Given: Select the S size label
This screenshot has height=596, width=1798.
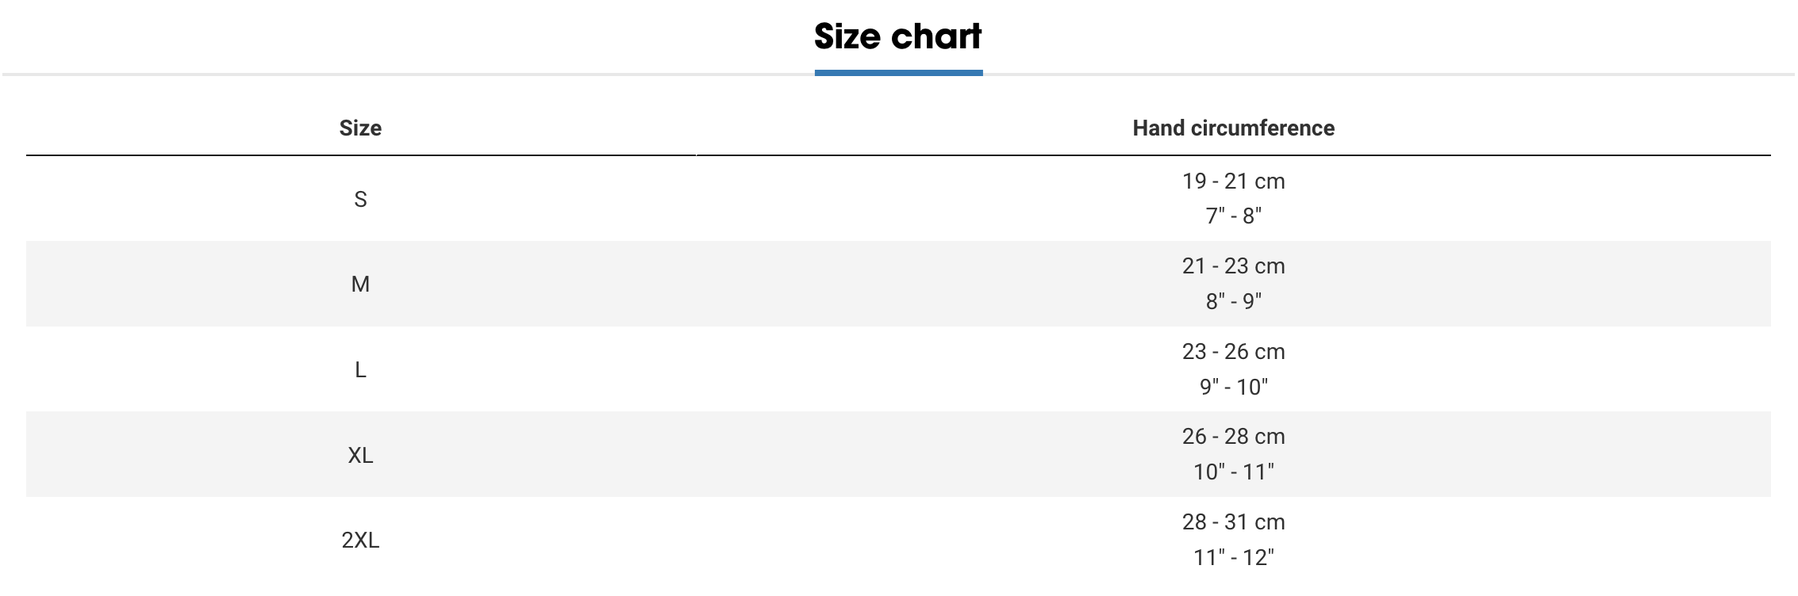Looking at the screenshot, I should pos(360,199).
